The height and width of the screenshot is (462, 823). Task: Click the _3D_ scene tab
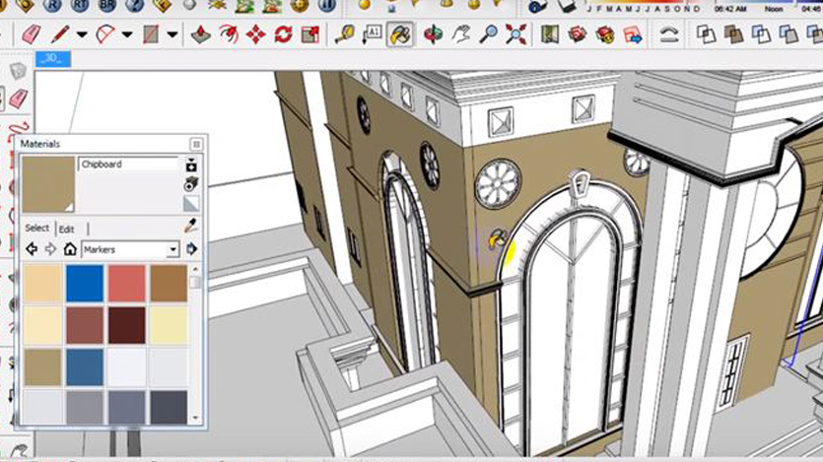(x=53, y=59)
